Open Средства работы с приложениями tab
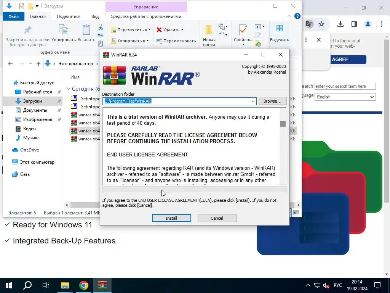Viewport: 390px width, 293px height. coord(146,16)
